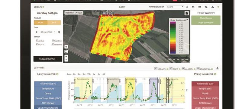This screenshot has width=252, height=109.
Task: Open the date dropdown showing 27 mar. 2016
Action: [x=48, y=32]
